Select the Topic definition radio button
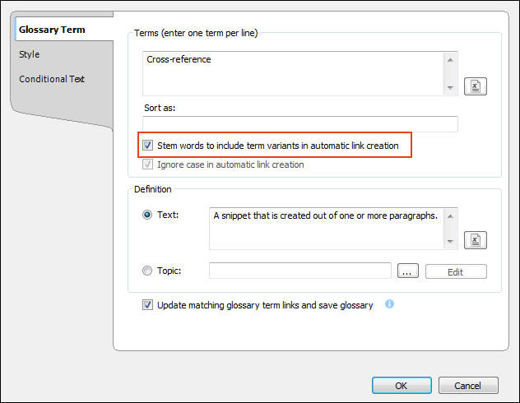The width and height of the screenshot is (520, 403). [x=147, y=271]
